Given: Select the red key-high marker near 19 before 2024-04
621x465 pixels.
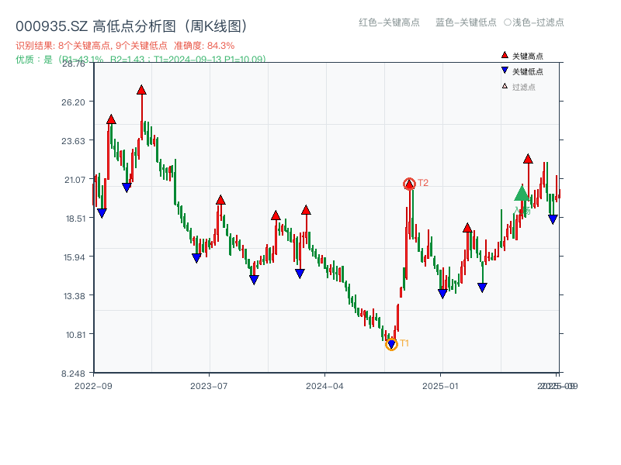Looking at the screenshot, I should coord(306,210).
